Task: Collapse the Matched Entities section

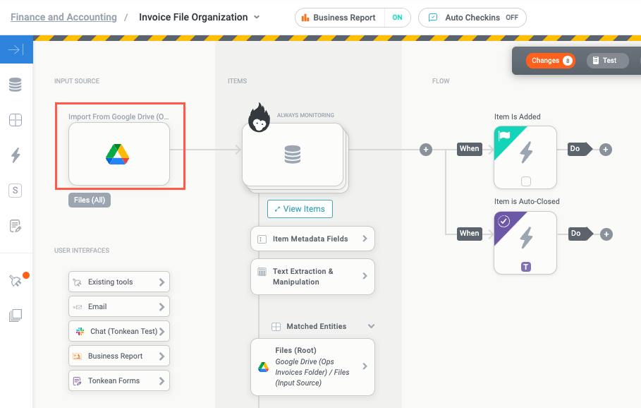Action: click(371, 326)
